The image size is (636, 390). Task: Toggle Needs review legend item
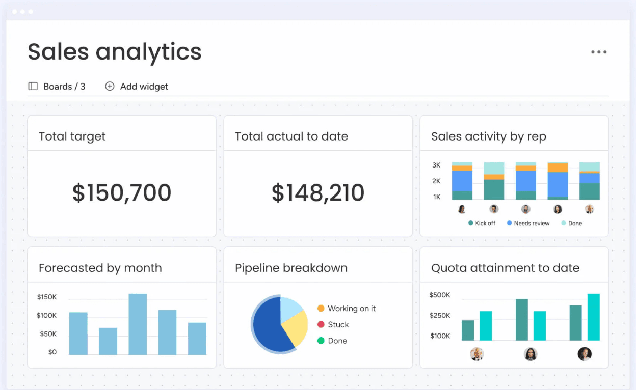point(528,223)
